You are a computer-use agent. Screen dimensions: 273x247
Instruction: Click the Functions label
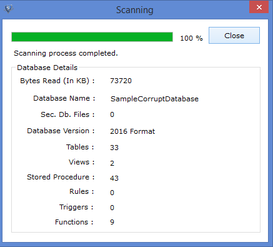pyautogui.click(x=74, y=222)
